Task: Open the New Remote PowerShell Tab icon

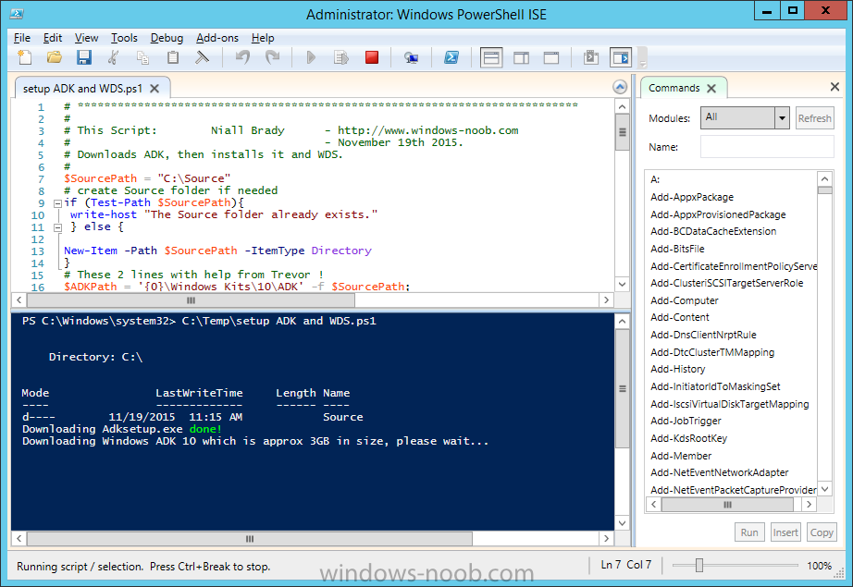Action: click(x=412, y=57)
